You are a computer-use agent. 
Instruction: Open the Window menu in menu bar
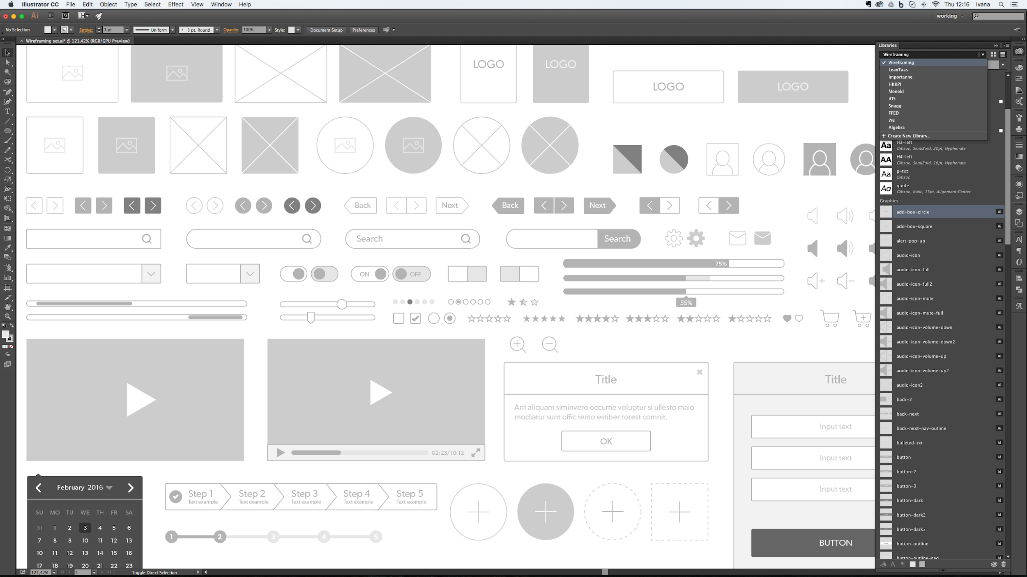[x=221, y=4]
